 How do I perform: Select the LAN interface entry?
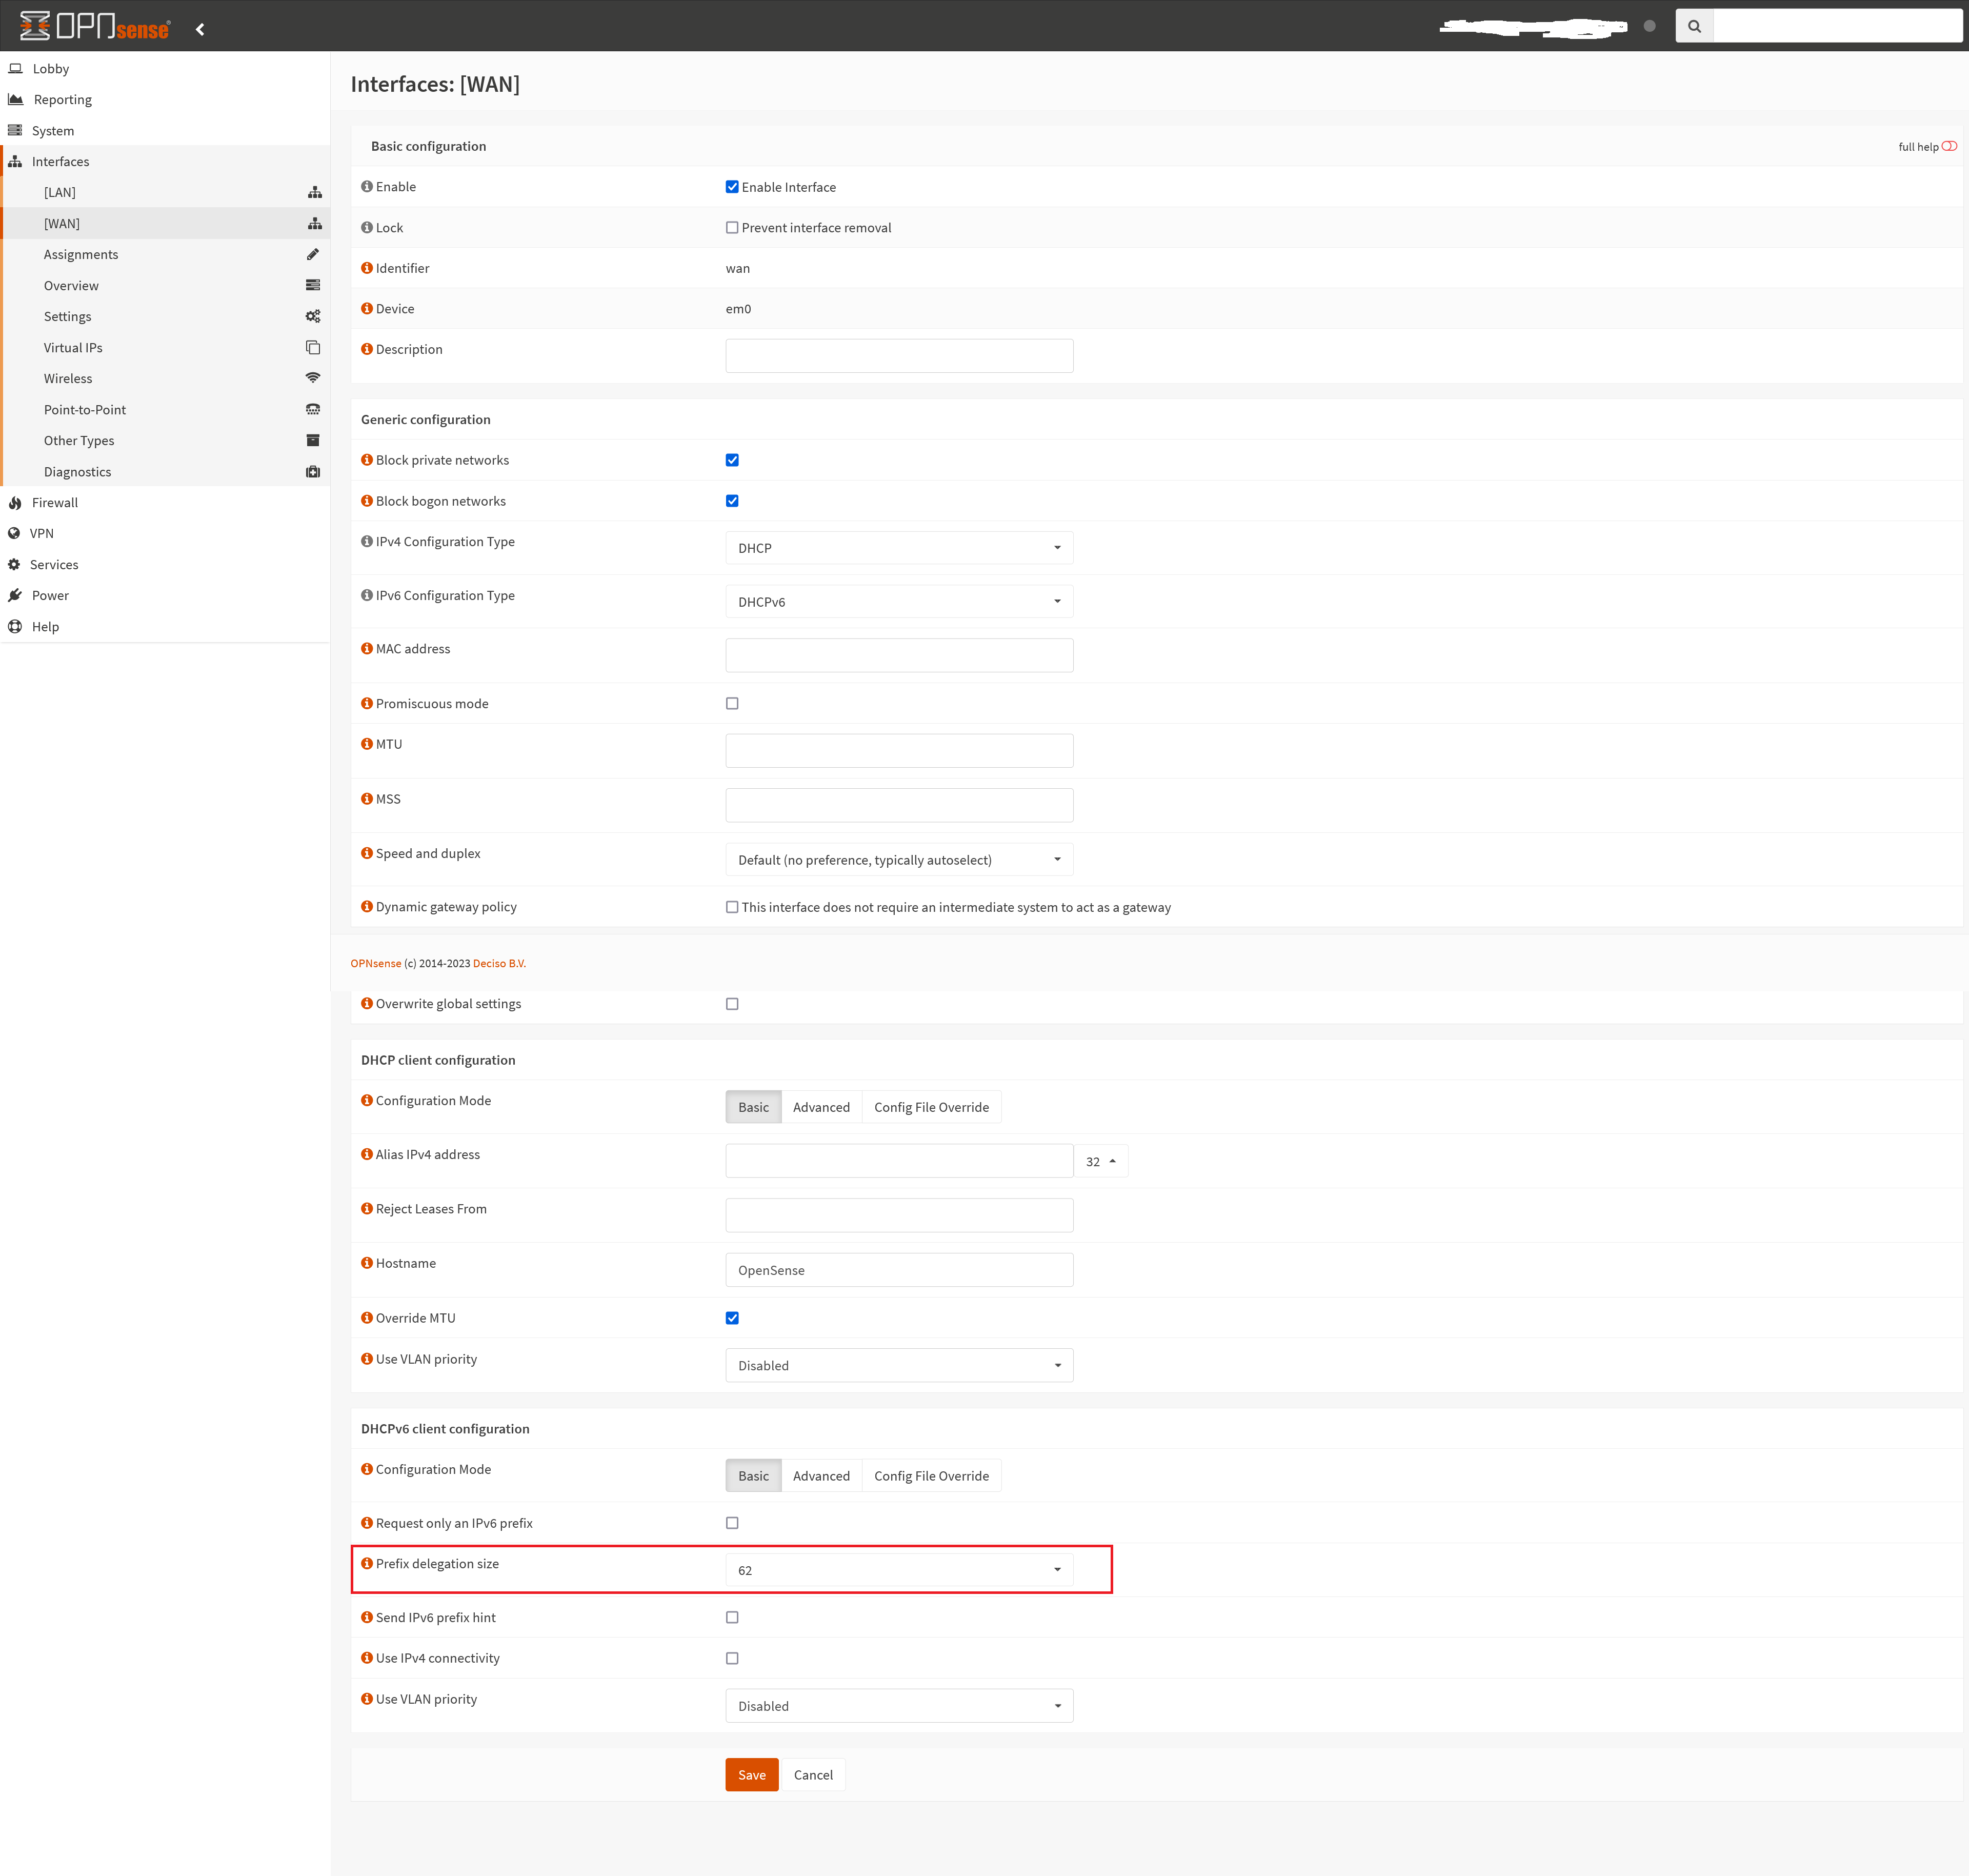pyautogui.click(x=60, y=192)
